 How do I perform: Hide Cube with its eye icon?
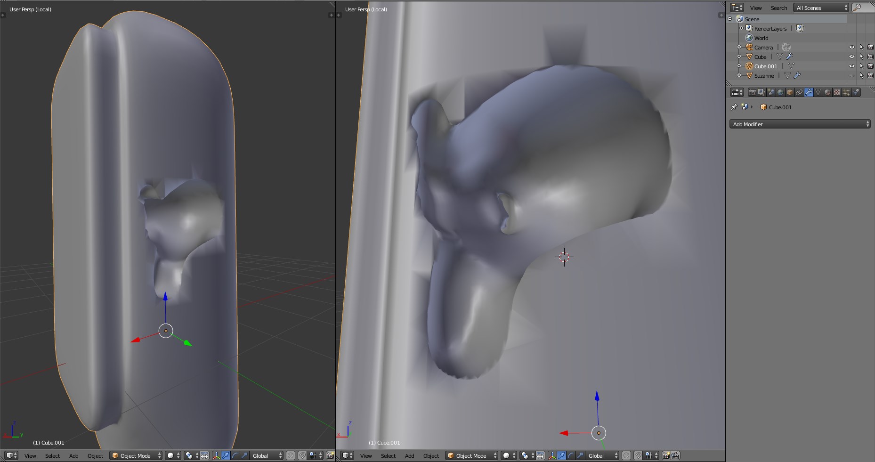pos(851,57)
